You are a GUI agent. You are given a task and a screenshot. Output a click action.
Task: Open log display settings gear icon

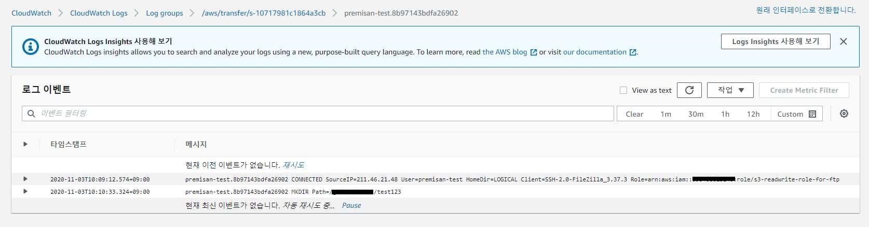(x=844, y=113)
